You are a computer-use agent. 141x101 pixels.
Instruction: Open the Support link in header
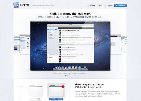click(x=108, y=6)
